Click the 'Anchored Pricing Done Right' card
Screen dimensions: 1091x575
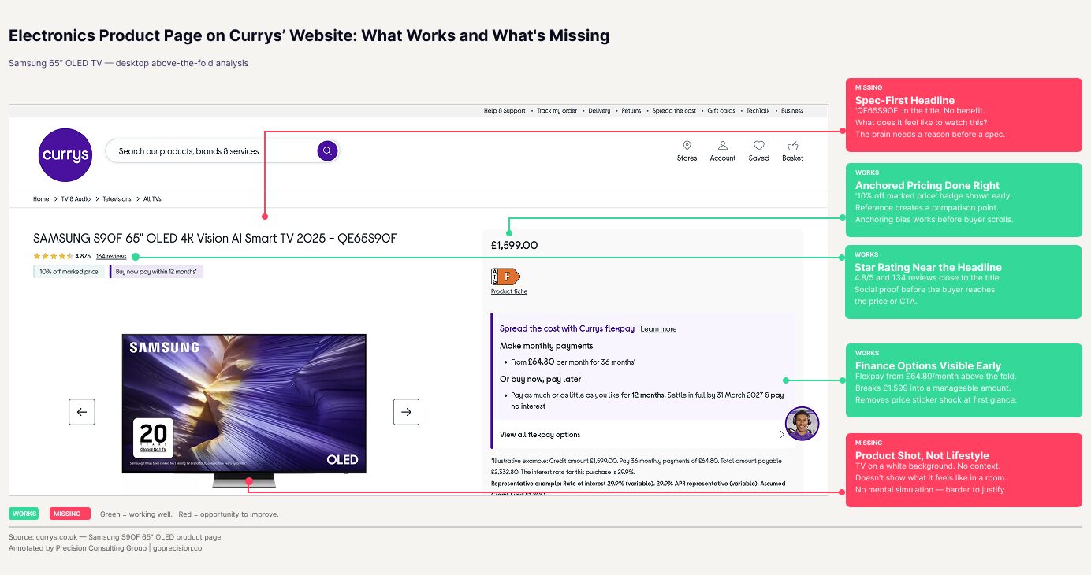pyautogui.click(x=963, y=200)
